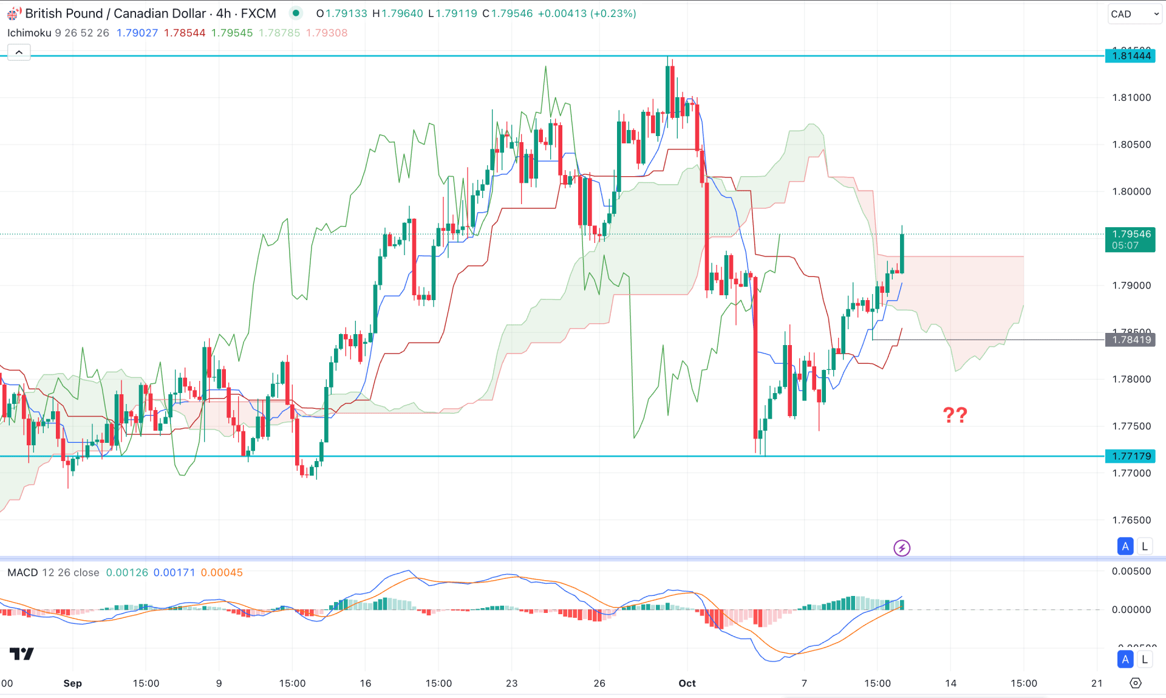Select the 1.81444 horizontal line price label
The height and width of the screenshot is (698, 1166).
point(1130,56)
